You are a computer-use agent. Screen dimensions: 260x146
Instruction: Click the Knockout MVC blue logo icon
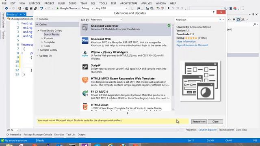[x=85, y=41]
